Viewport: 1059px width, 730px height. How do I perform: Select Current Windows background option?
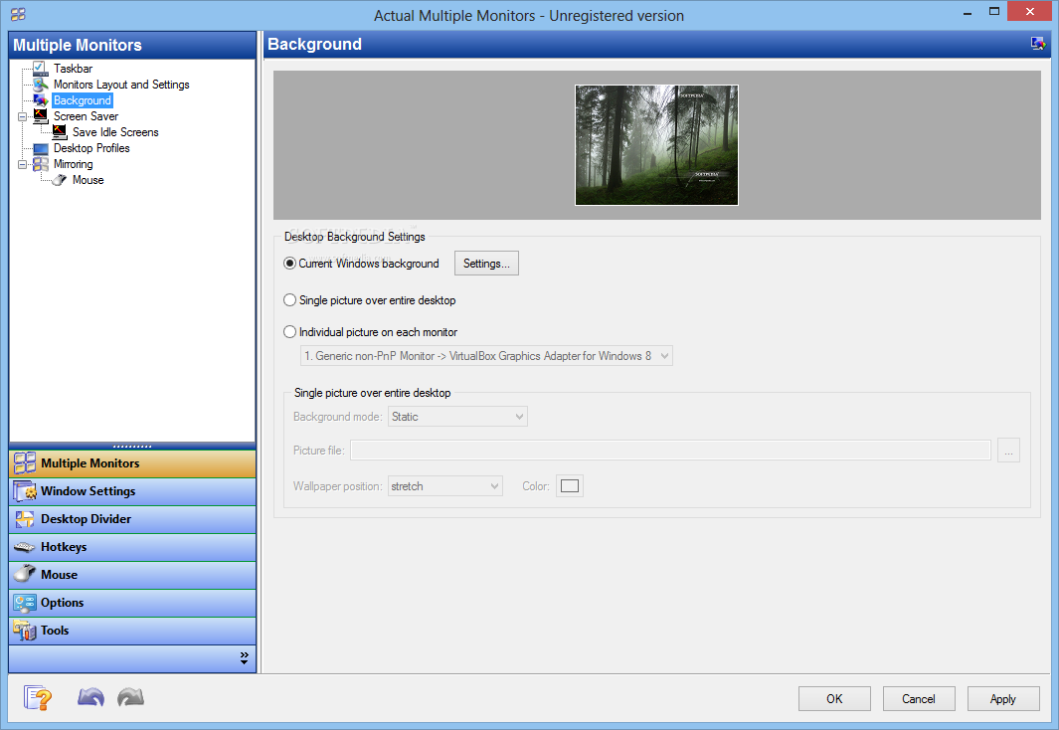(361, 264)
